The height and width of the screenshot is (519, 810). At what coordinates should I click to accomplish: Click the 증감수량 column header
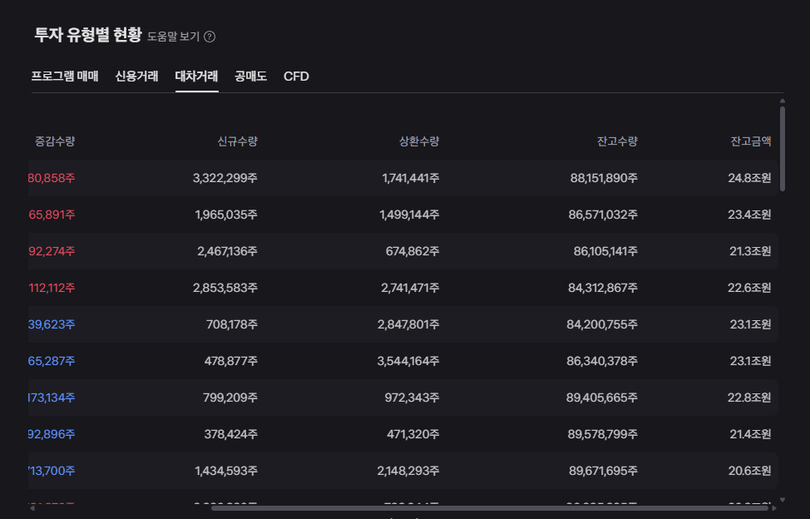(x=55, y=141)
